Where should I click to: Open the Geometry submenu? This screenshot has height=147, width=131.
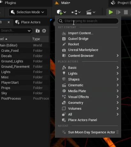(x=88, y=103)
